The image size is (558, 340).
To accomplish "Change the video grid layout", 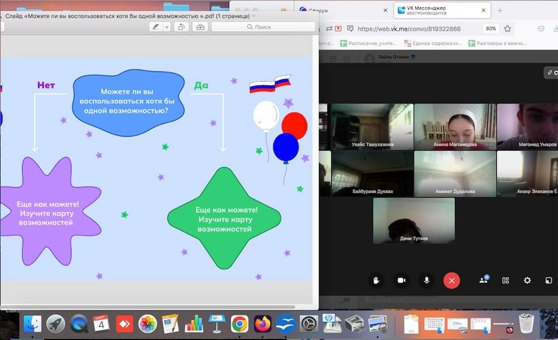I will click(506, 280).
